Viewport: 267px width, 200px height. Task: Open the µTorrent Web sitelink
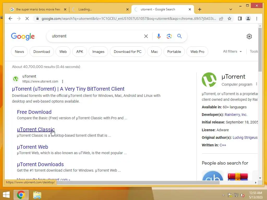(32, 147)
